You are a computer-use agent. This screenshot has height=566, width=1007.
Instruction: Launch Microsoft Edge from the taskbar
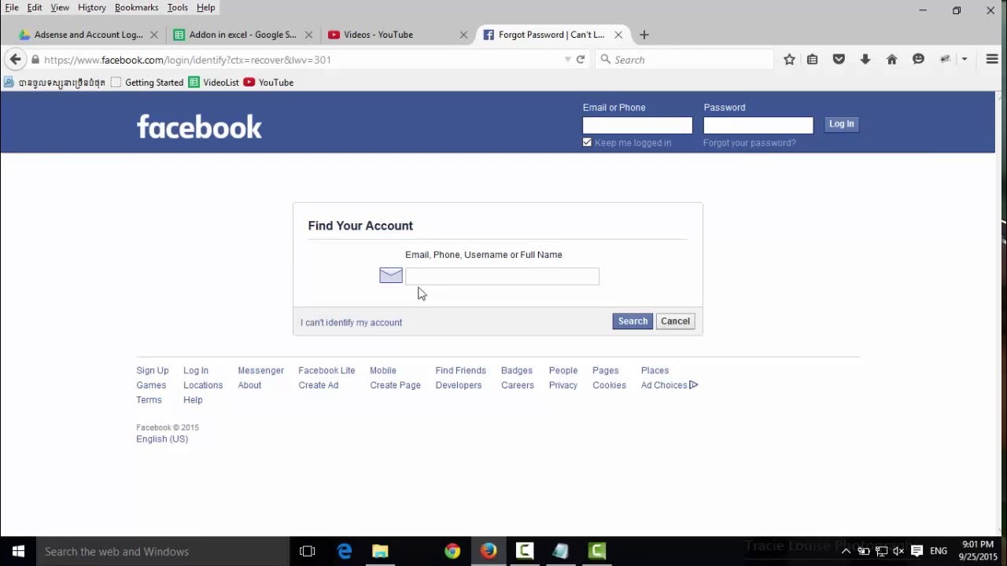(345, 551)
